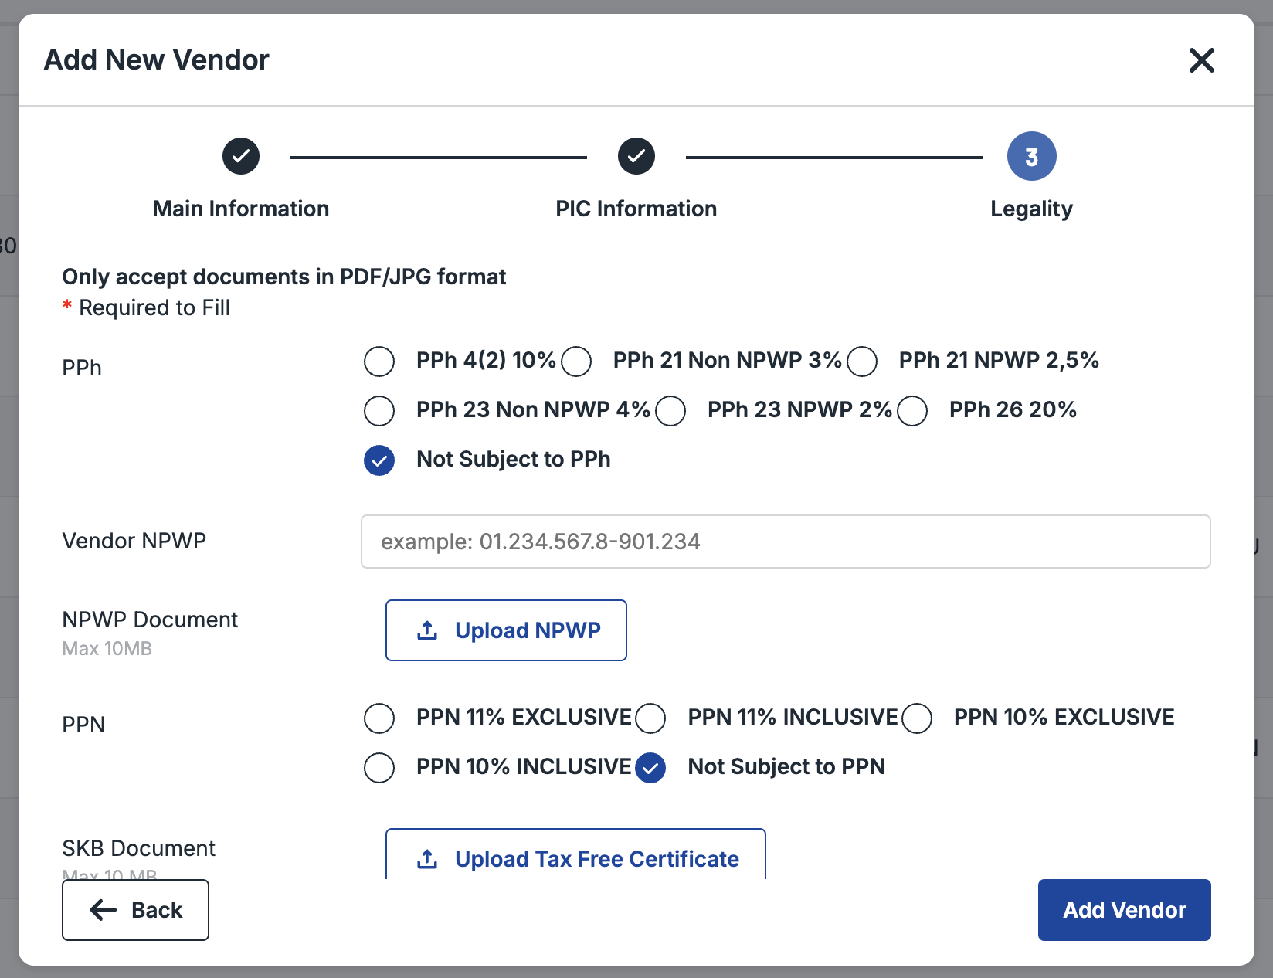Select PPN 11% EXCLUSIVE option
The height and width of the screenshot is (978, 1273).
379,718
